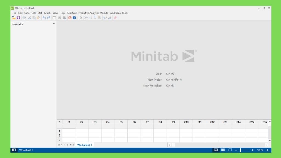
Task: Select the C1 column header
Action: tap(69, 122)
